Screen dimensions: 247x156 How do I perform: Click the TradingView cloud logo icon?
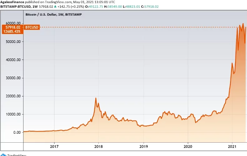[3, 154]
